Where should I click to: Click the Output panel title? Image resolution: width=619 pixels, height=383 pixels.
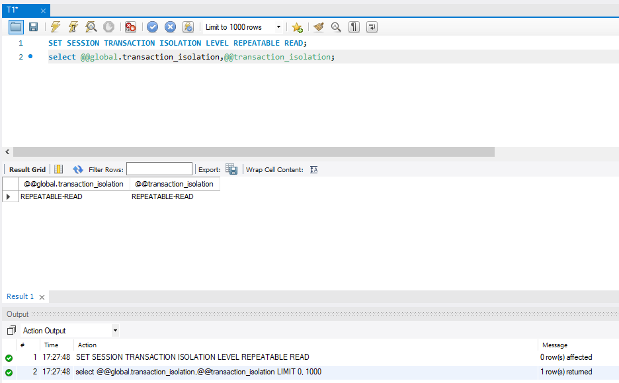tap(17, 314)
